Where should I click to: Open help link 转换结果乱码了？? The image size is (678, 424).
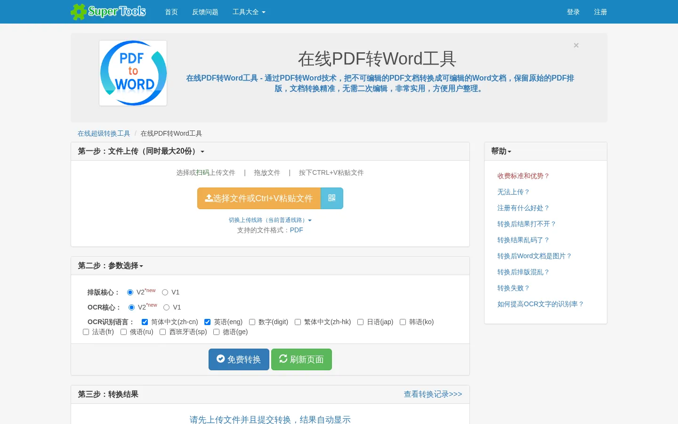(524, 240)
